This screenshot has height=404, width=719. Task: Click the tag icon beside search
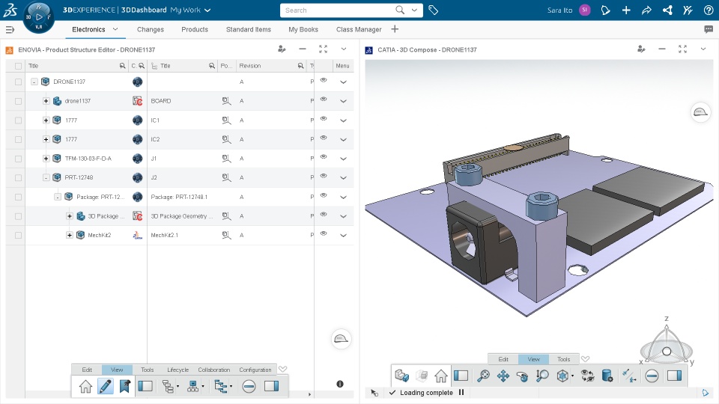click(434, 10)
